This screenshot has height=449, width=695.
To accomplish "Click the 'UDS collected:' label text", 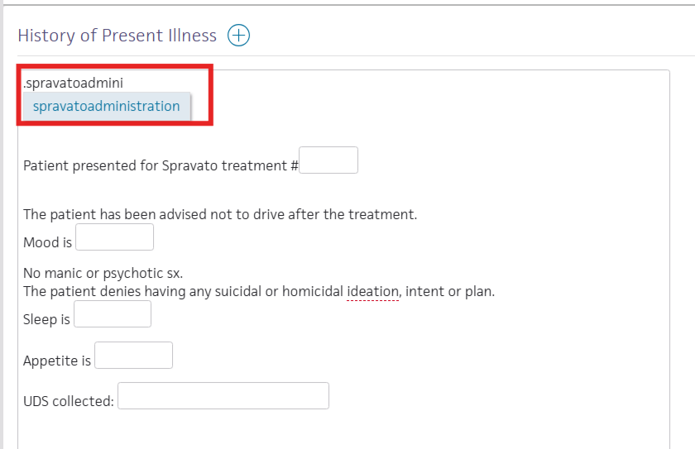I will 69,401.
